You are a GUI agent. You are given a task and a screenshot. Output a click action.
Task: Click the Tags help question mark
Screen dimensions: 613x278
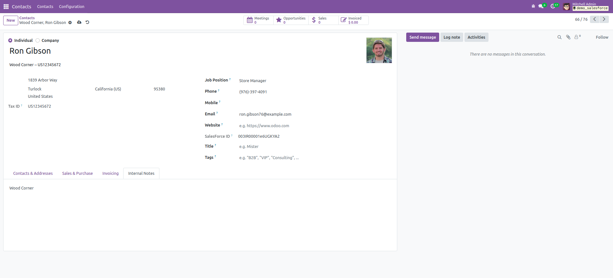pos(215,156)
